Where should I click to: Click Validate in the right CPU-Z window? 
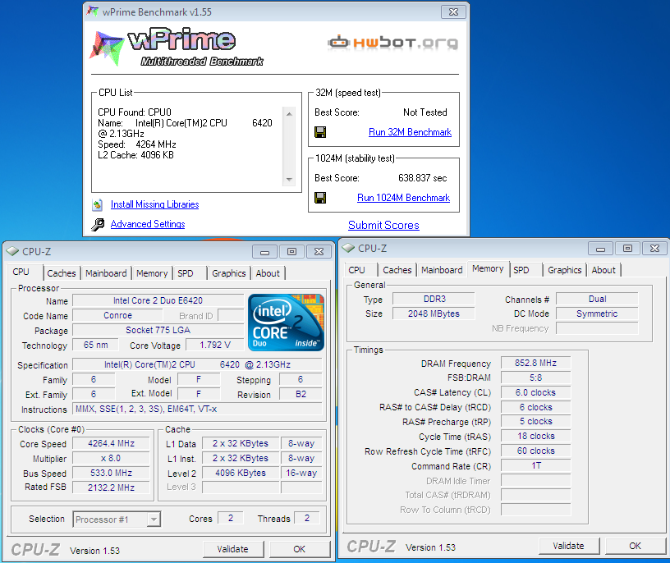pos(569,546)
